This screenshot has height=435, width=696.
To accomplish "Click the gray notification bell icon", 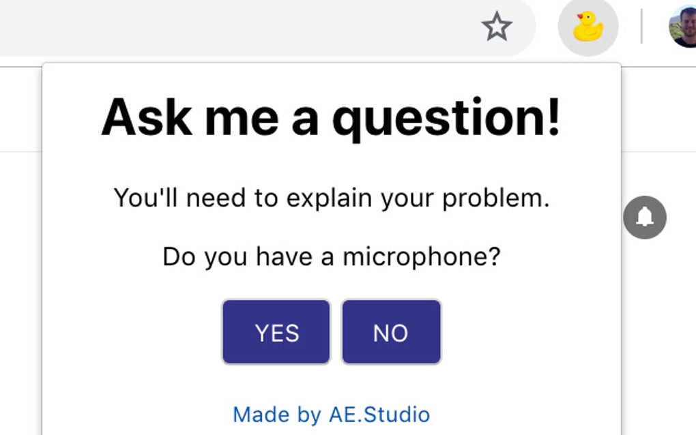I will coord(644,217).
